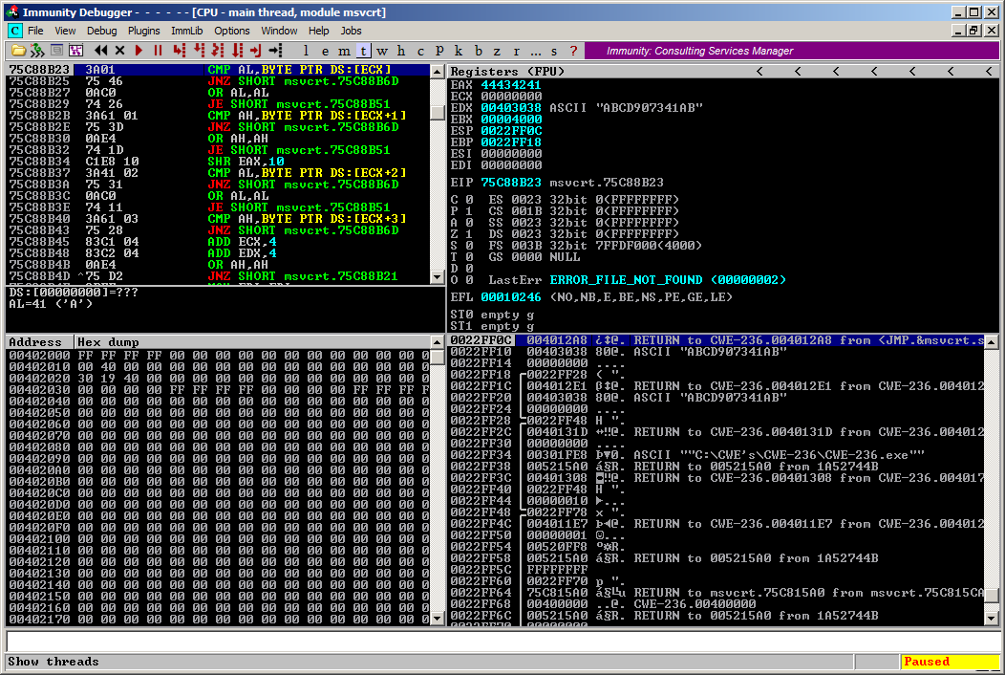This screenshot has height=675, width=1005.
Task: Show breakpoints window with 'b' button
Action: pyautogui.click(x=479, y=51)
